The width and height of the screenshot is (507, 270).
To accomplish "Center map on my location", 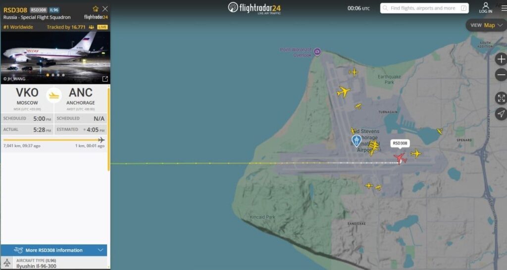I will [501, 113].
